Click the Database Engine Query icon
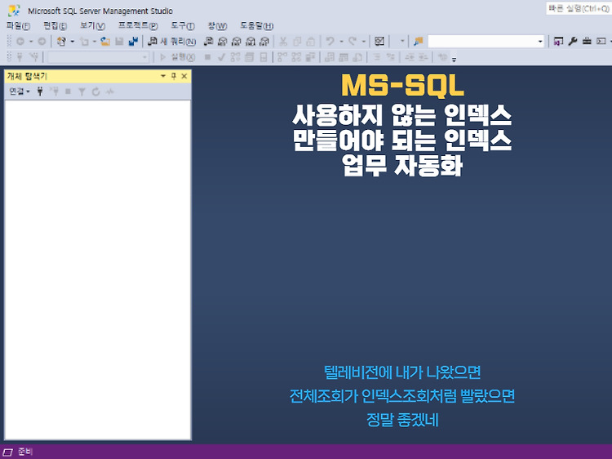612x459 pixels. [x=208, y=41]
